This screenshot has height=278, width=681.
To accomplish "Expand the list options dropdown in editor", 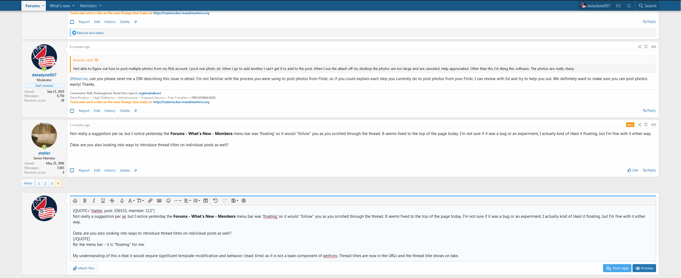I will [x=197, y=201].
